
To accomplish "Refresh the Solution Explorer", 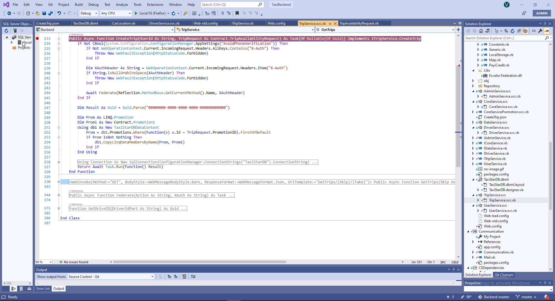I will tap(513, 31).
